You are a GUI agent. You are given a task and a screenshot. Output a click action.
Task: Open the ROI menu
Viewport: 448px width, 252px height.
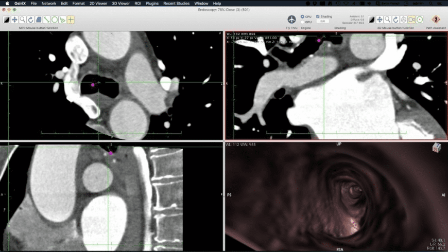137,3
